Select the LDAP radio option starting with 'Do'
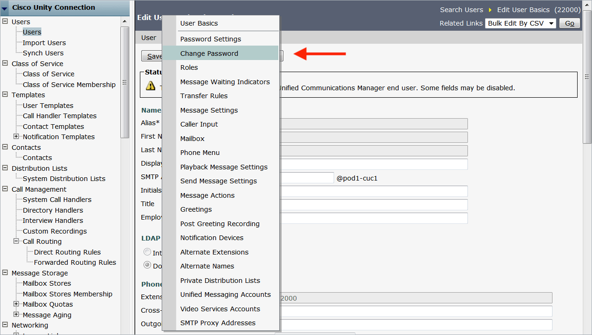Viewport: 592px width, 335px height. (x=147, y=265)
